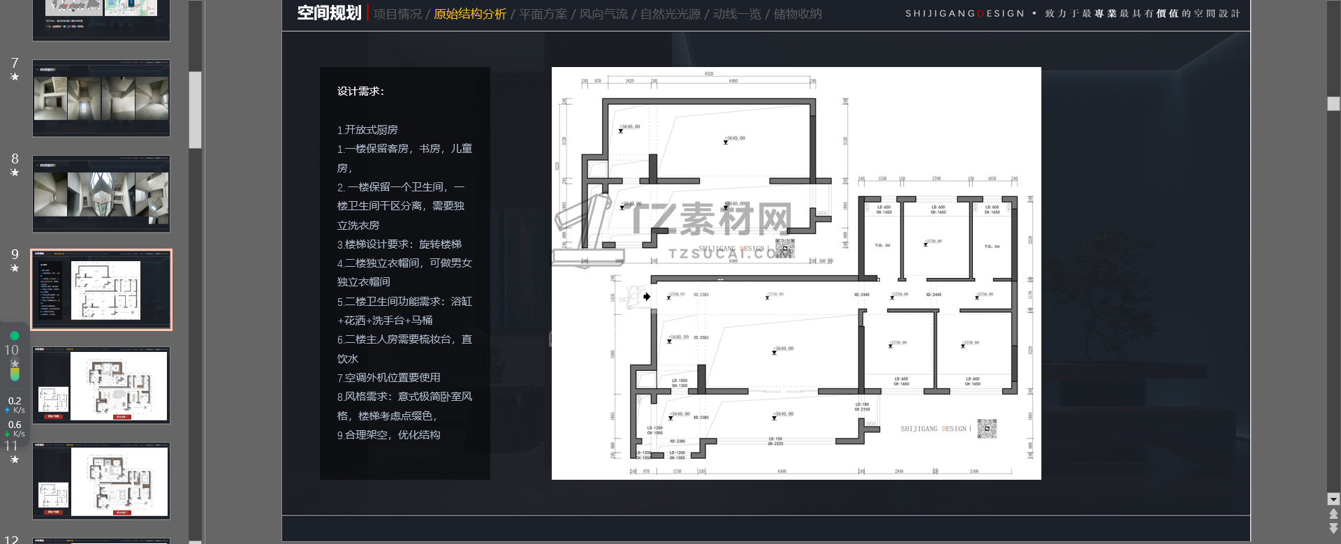Select the highlighted slide 9 thumbnail
The image size is (1341, 544).
101,290
